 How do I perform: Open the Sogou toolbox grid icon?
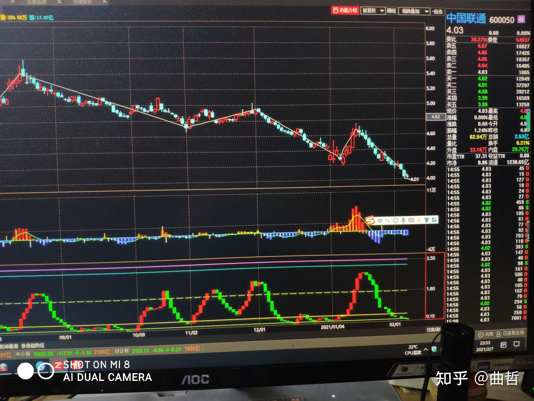(434, 220)
